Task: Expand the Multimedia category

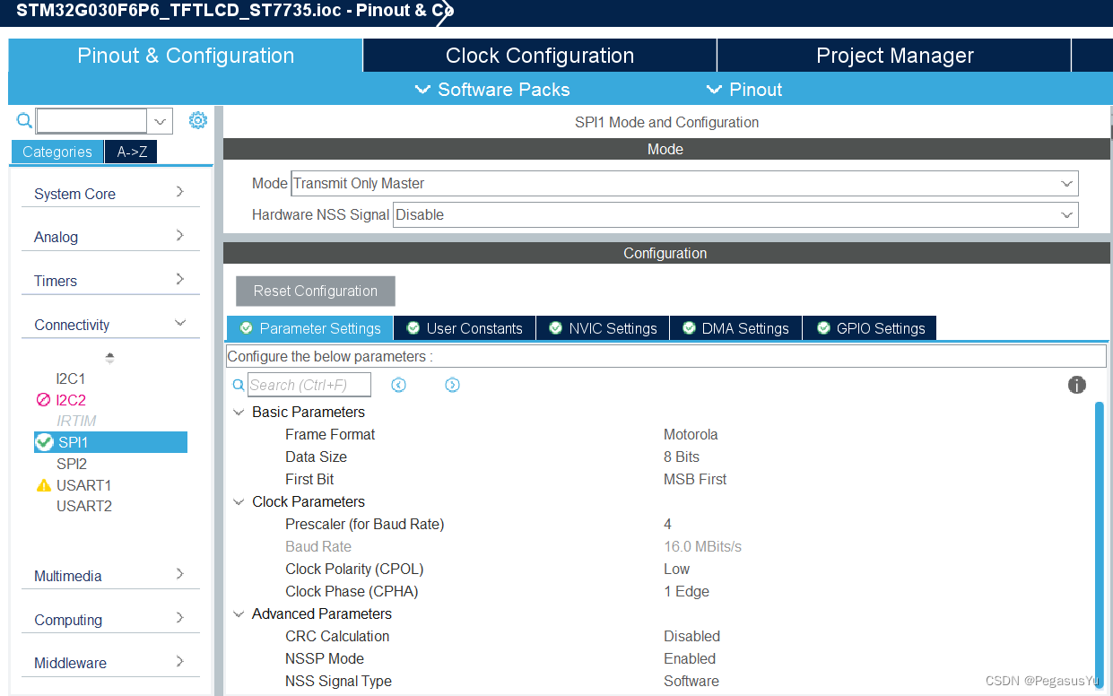Action: (x=110, y=576)
